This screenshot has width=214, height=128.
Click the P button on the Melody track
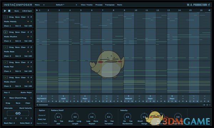click(x=31, y=17)
